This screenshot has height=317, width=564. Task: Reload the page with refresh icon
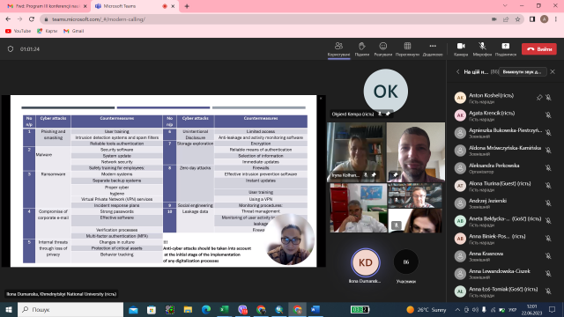coord(32,19)
